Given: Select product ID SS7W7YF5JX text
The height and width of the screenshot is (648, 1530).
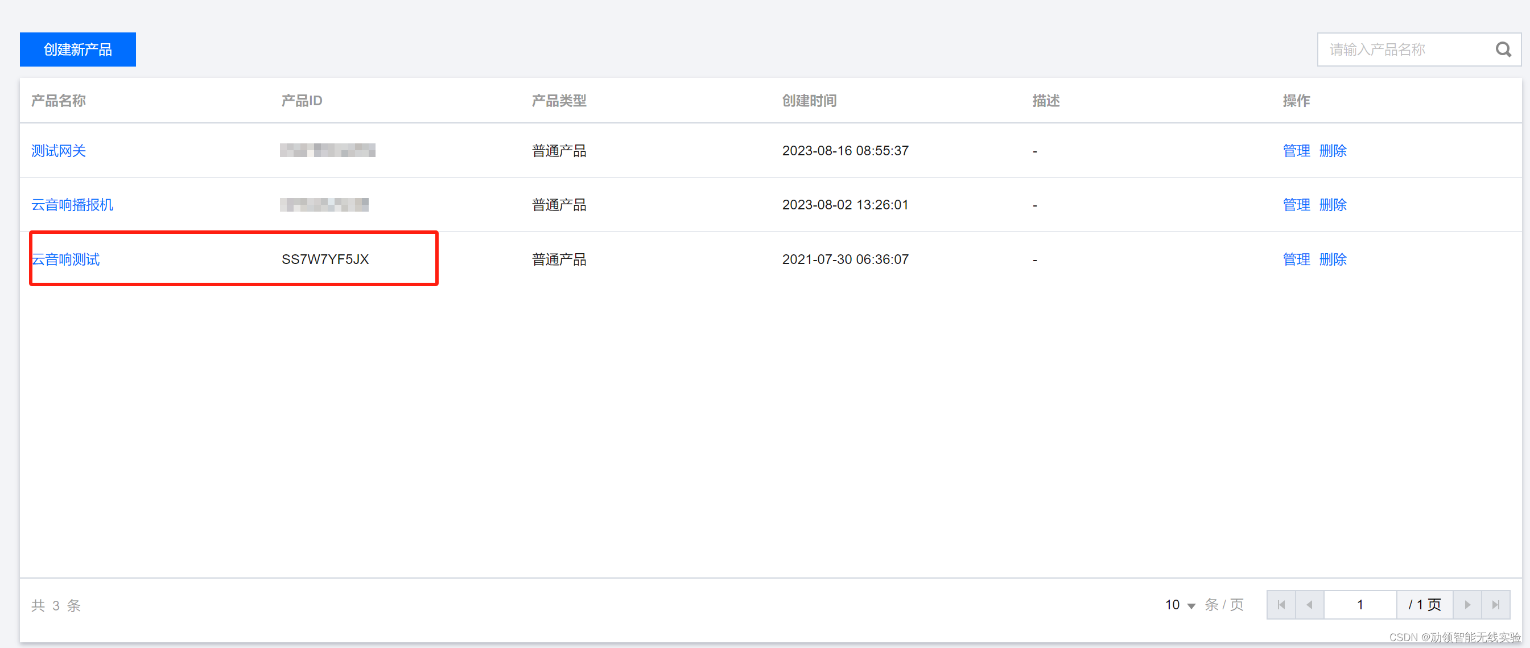Looking at the screenshot, I should click(325, 259).
